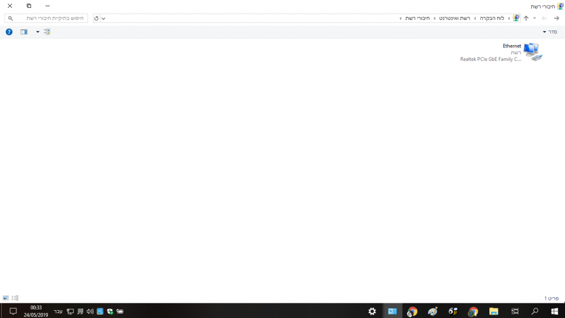Open the network tray icon
Image resolution: width=565 pixels, height=318 pixels.
[x=70, y=311]
